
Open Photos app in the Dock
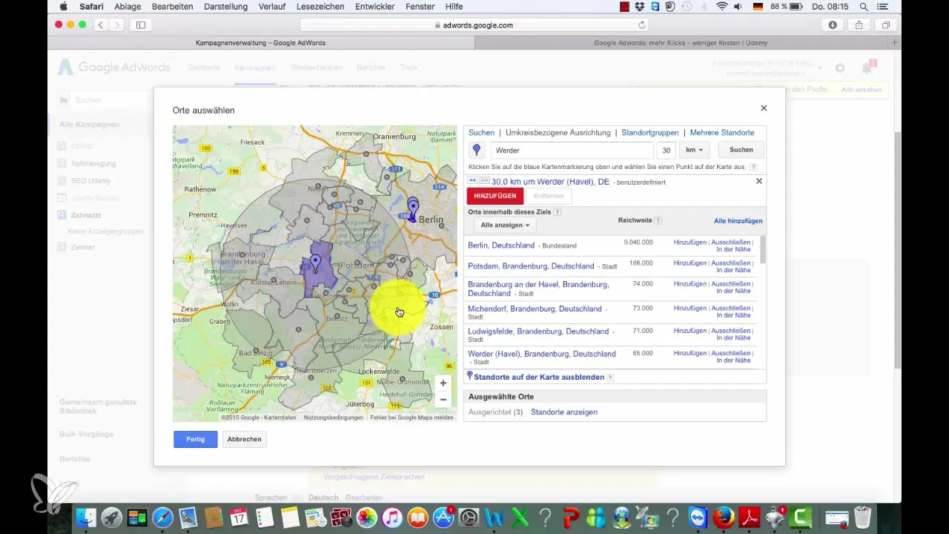tap(367, 517)
